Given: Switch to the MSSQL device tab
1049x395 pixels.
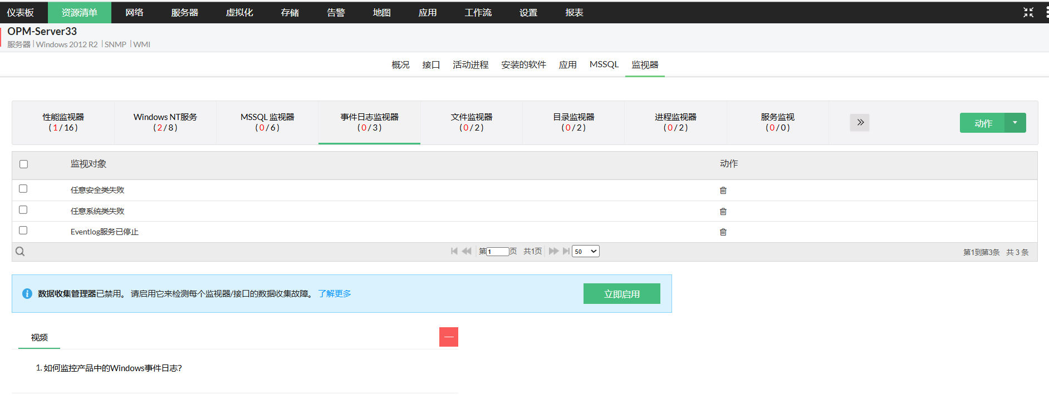Looking at the screenshot, I should click(604, 64).
